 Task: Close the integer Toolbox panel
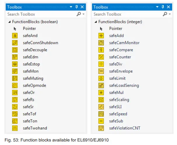pos(169,7)
